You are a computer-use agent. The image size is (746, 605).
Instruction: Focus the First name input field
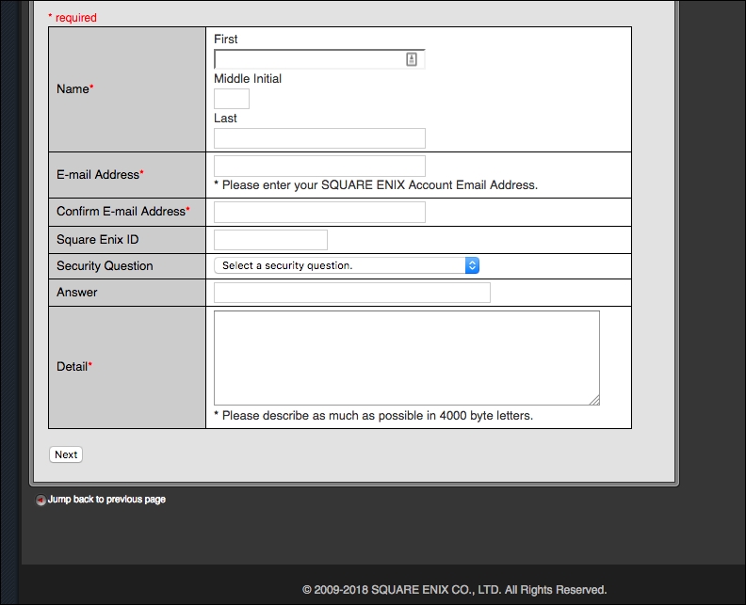pos(319,59)
